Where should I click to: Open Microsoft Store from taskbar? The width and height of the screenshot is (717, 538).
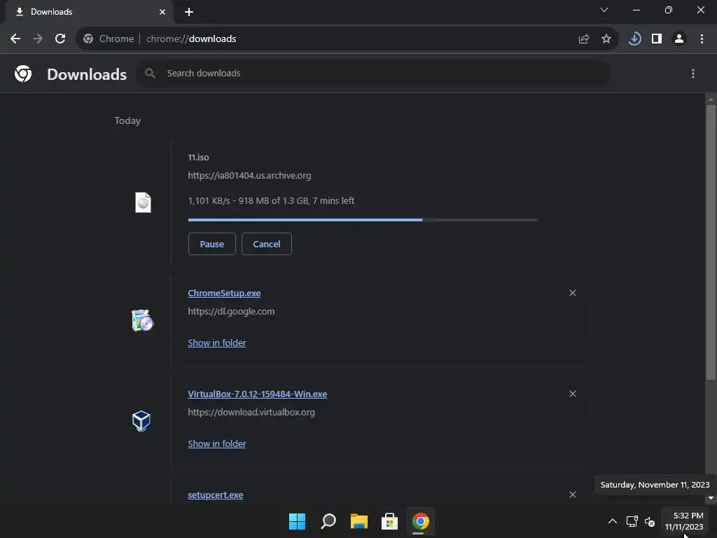pyautogui.click(x=389, y=521)
